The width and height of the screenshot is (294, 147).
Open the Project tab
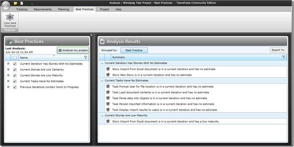(x=105, y=9)
